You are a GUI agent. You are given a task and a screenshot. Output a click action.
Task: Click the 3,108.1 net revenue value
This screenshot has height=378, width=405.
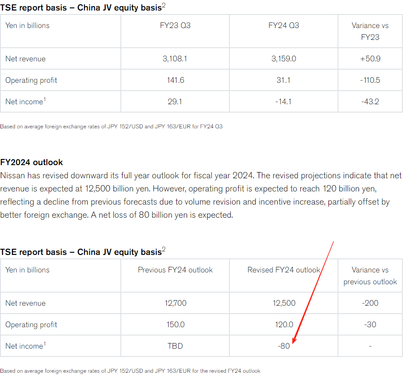coord(175,59)
